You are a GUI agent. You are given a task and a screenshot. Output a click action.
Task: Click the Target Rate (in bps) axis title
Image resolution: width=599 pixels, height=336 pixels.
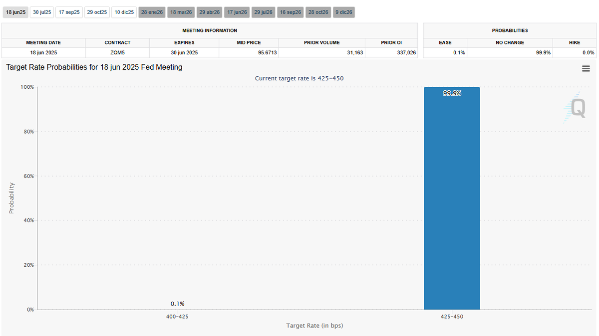click(314, 326)
